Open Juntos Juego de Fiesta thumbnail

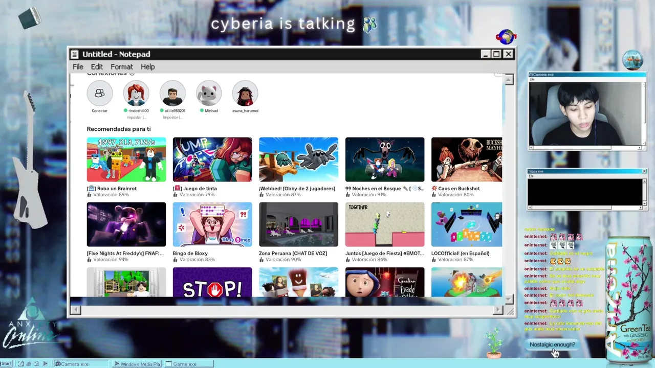click(x=385, y=224)
